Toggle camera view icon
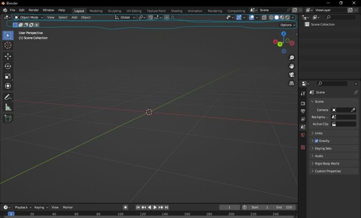This screenshot has height=218, width=361. [x=292, y=75]
